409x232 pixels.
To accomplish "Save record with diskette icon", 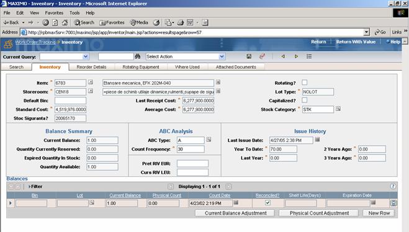I will 249,56.
